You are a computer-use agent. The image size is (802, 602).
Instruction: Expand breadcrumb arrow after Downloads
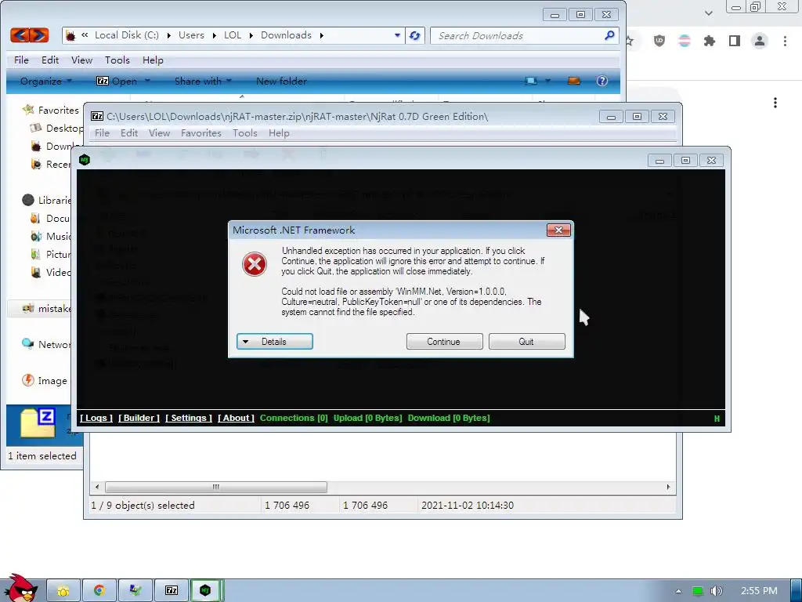coord(322,35)
